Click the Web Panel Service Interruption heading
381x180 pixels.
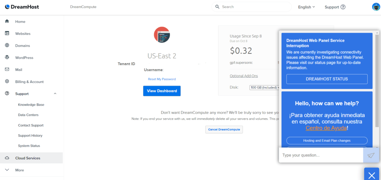tap(316, 43)
